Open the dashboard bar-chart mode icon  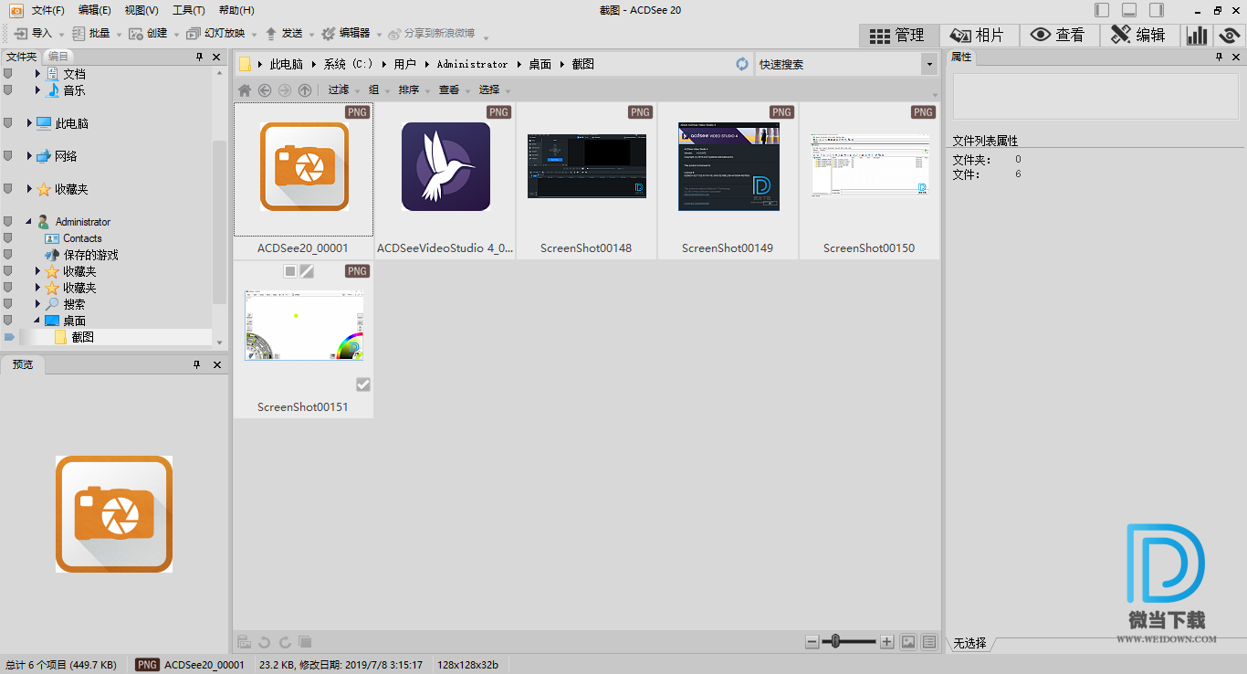pyautogui.click(x=1196, y=35)
